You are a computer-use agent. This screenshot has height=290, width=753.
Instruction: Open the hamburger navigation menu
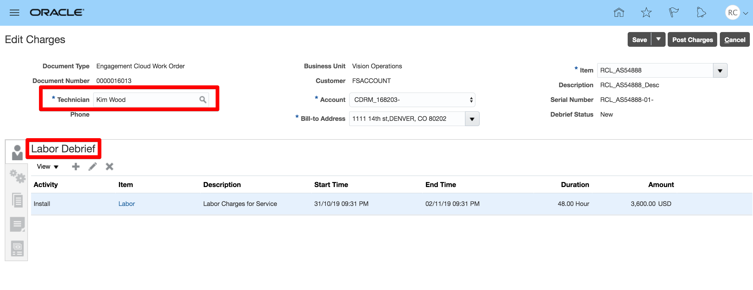(x=14, y=13)
